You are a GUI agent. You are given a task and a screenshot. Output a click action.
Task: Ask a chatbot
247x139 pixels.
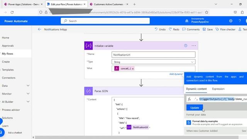tap(15, 133)
